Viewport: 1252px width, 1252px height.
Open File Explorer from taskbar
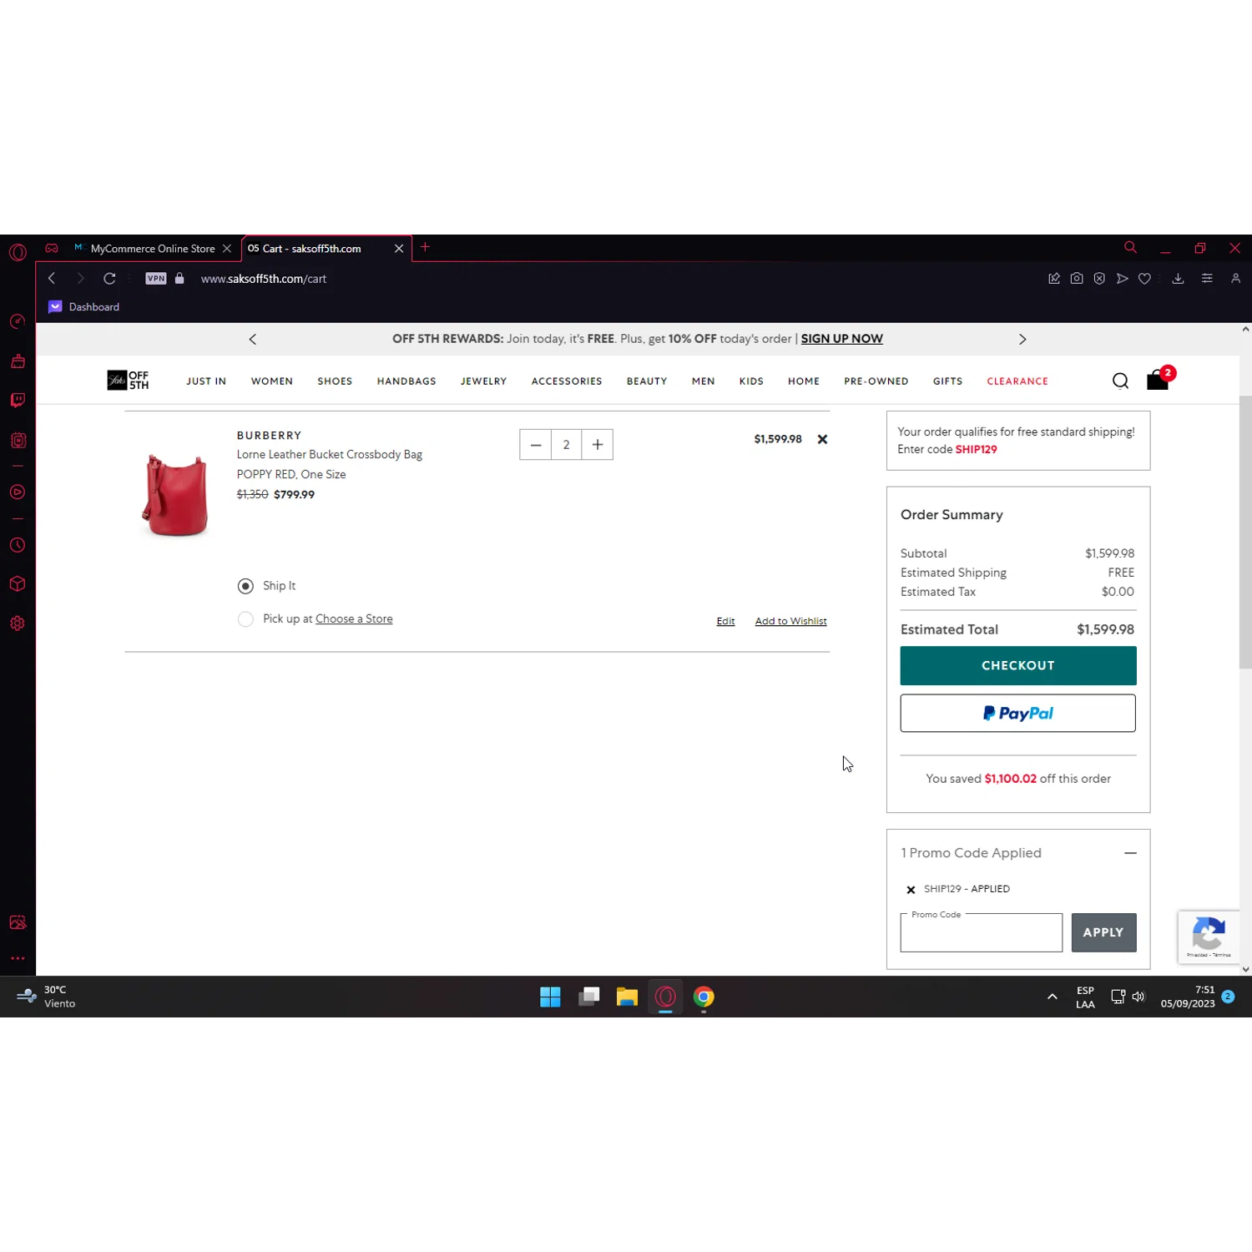tap(627, 997)
